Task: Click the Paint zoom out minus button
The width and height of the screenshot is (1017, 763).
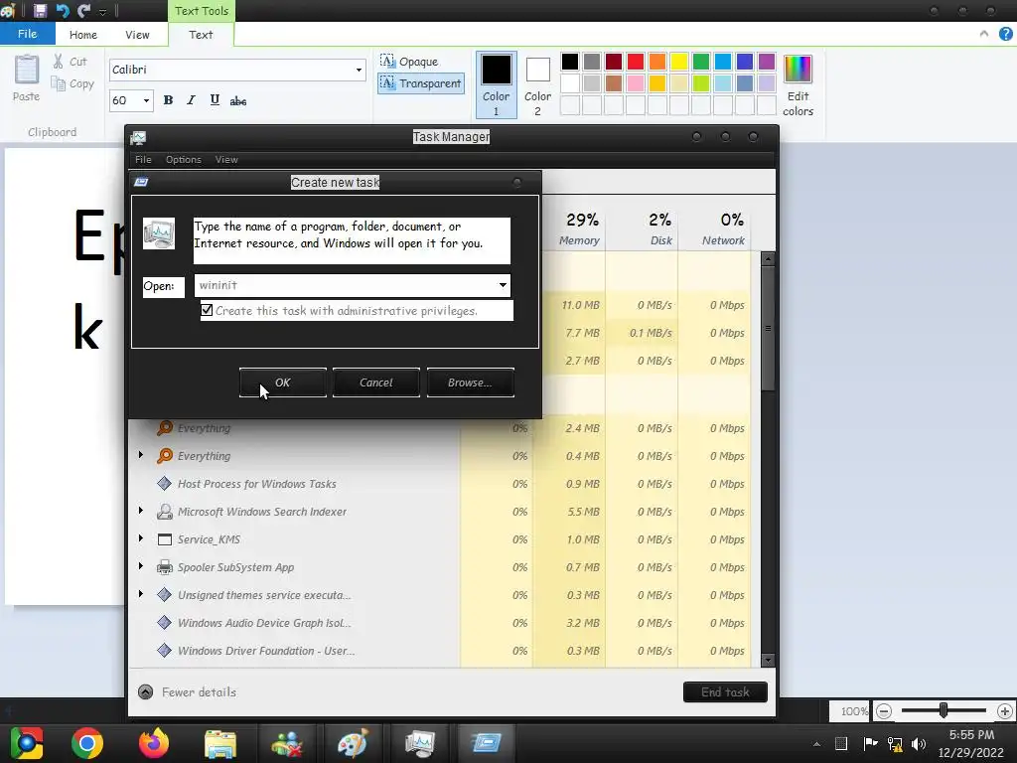Action: coord(883,711)
